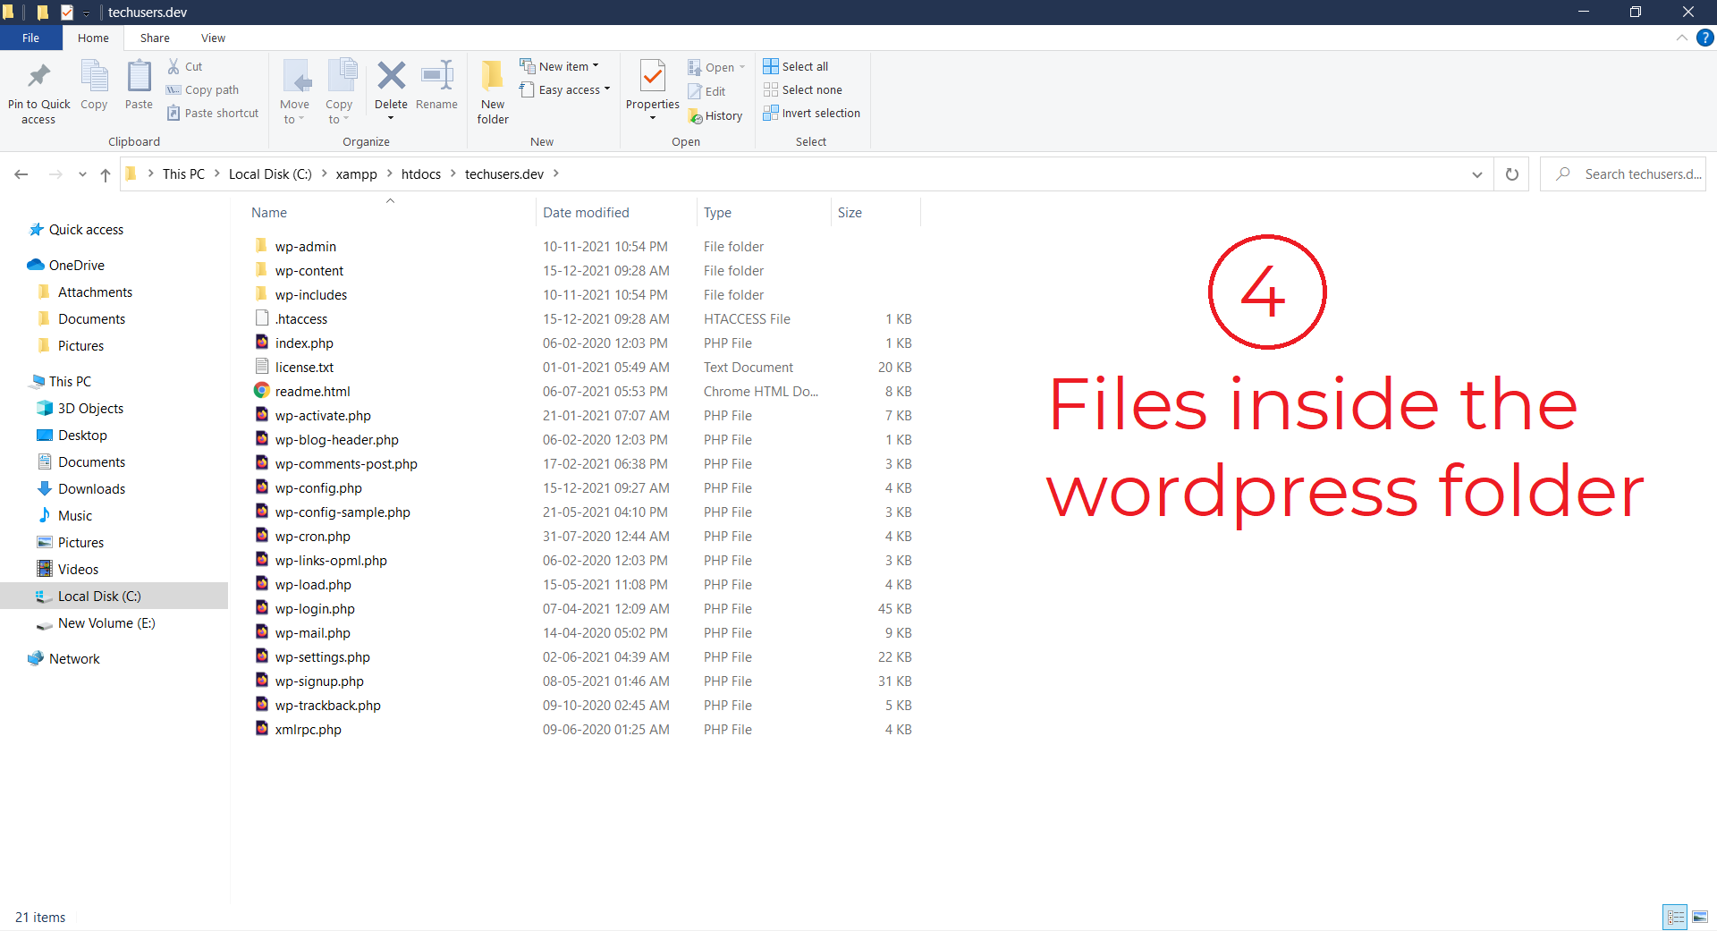This screenshot has width=1717, height=931.
Task: Open the recent locations dropdown arrow
Action: tap(82, 174)
